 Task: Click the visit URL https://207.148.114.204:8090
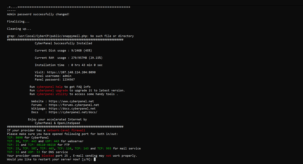[71, 72]
